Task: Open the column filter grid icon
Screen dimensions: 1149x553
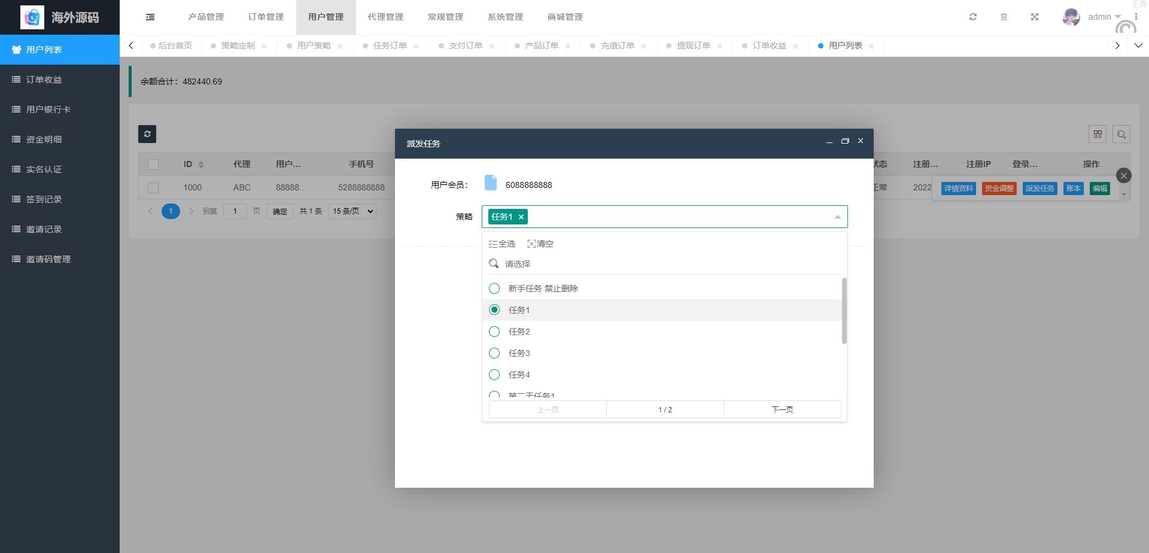Action: [1098, 135]
